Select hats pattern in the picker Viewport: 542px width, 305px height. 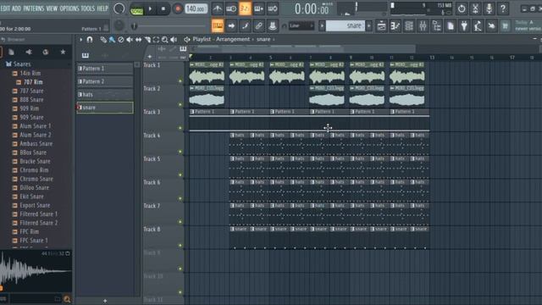click(105, 94)
